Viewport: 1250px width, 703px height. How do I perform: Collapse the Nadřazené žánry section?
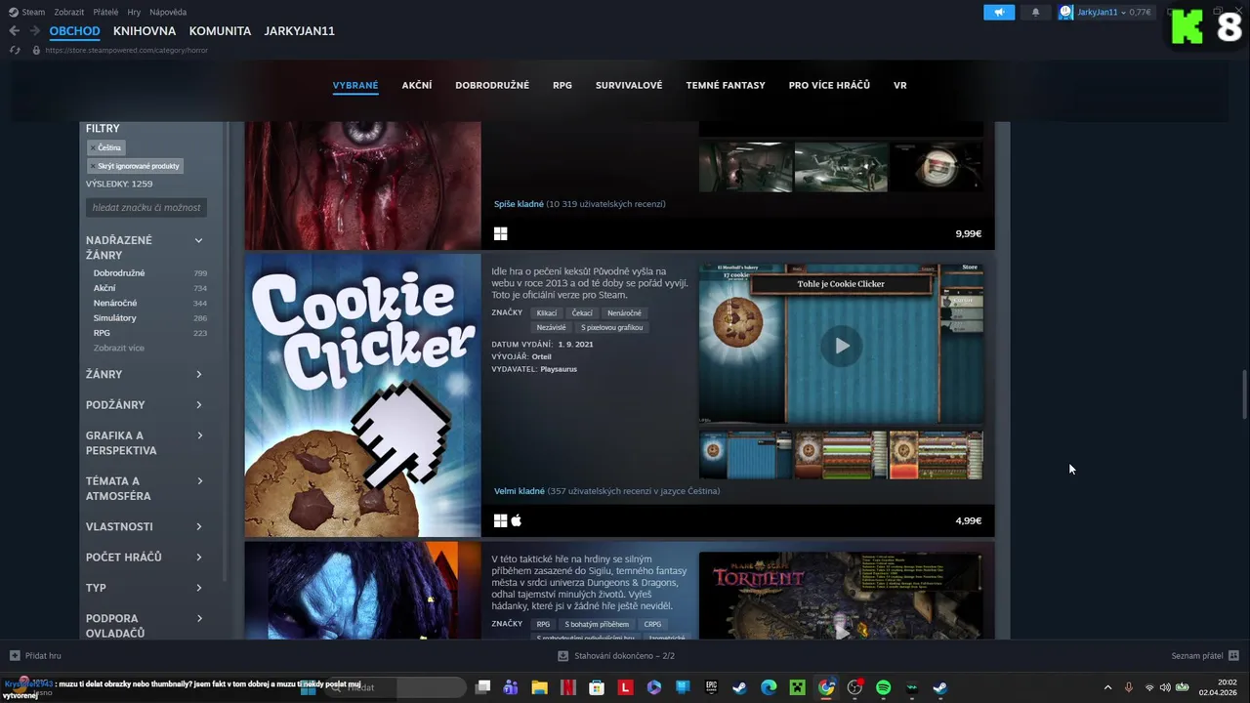tap(198, 240)
